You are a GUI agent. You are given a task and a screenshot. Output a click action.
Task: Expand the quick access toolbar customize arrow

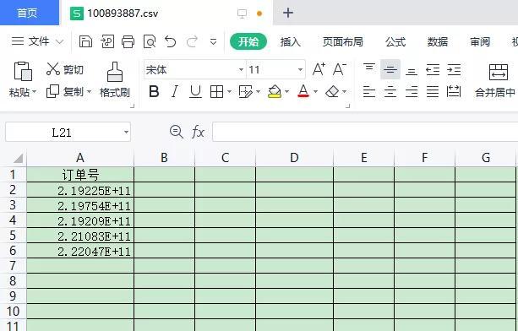click(x=214, y=42)
